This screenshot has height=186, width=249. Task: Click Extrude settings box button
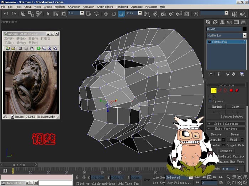point(223,140)
